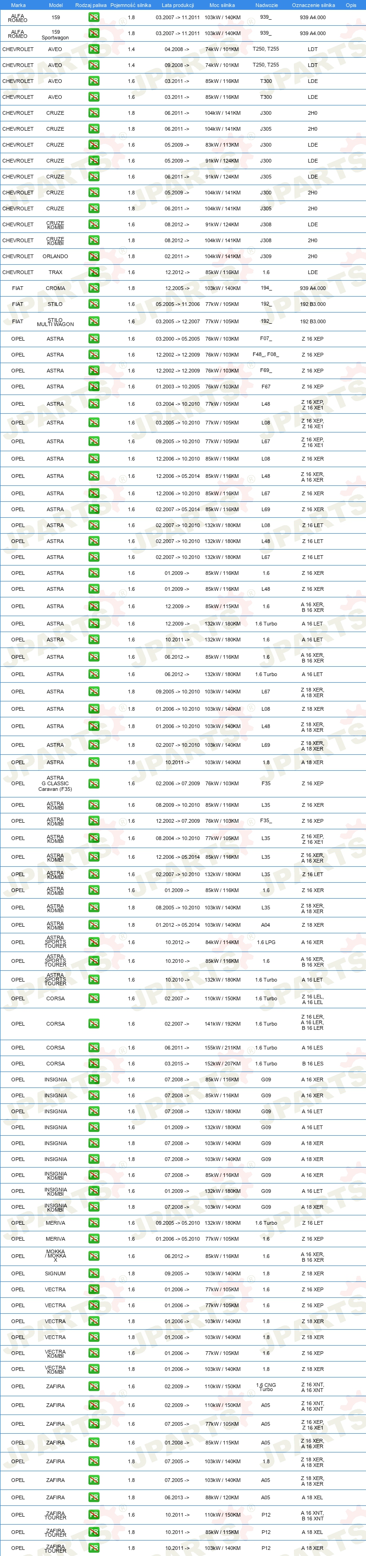Image resolution: width=366 pixels, height=1556 pixels.
Task: Click the Lata produkcji column header
Action: pyautogui.click(x=178, y=5)
